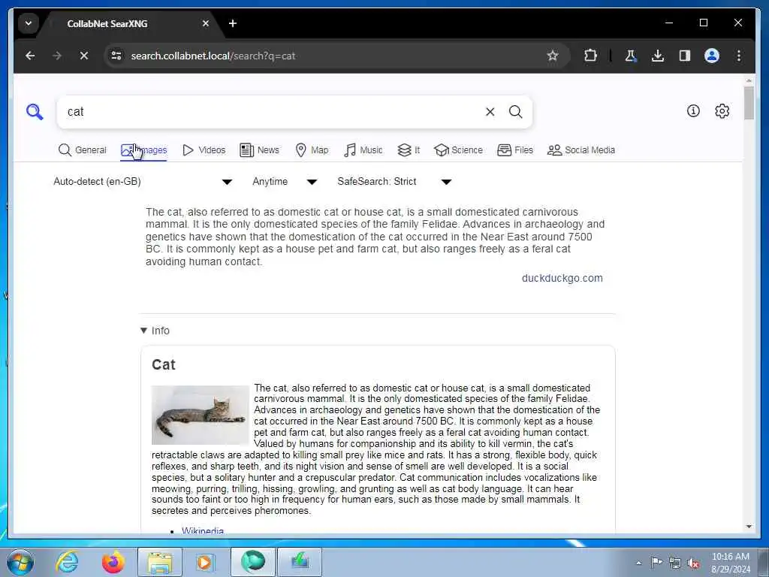Open the About info icon
The image size is (769, 577).
click(x=693, y=111)
